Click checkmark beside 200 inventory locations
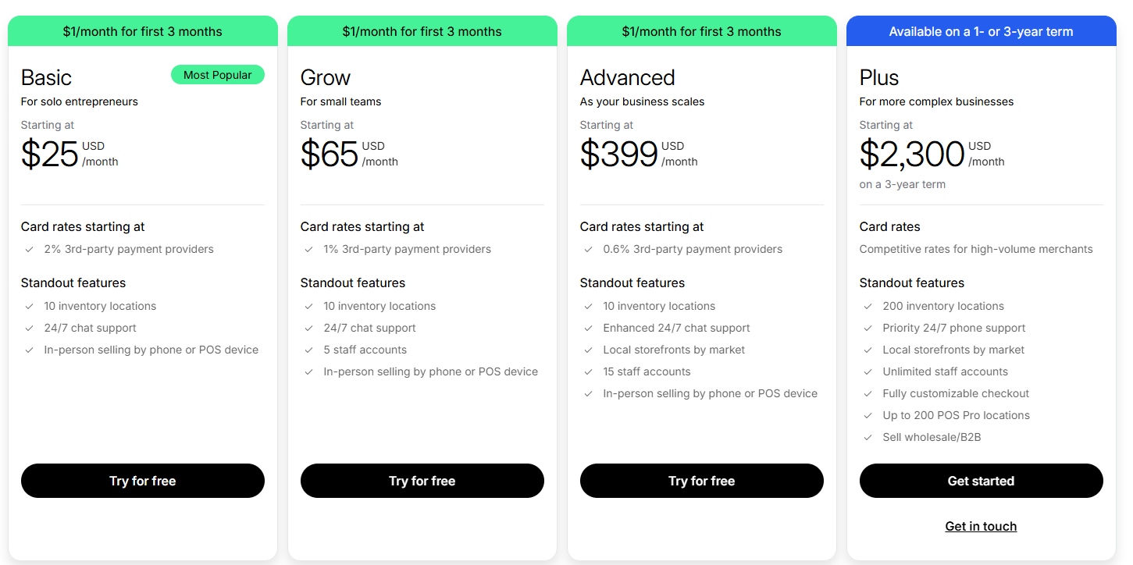This screenshot has width=1133, height=565. tap(868, 307)
